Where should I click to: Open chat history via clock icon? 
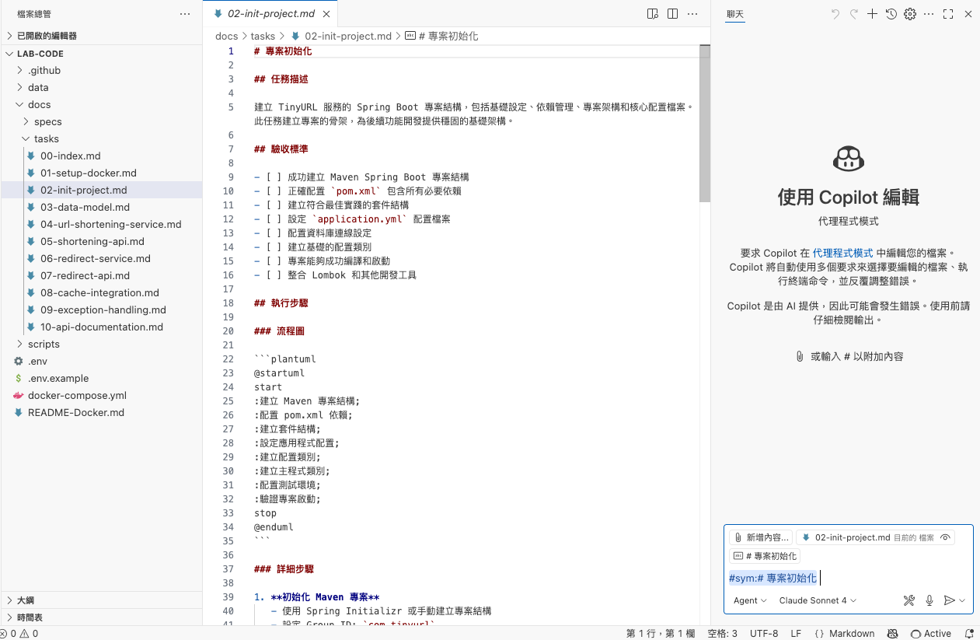click(x=891, y=13)
